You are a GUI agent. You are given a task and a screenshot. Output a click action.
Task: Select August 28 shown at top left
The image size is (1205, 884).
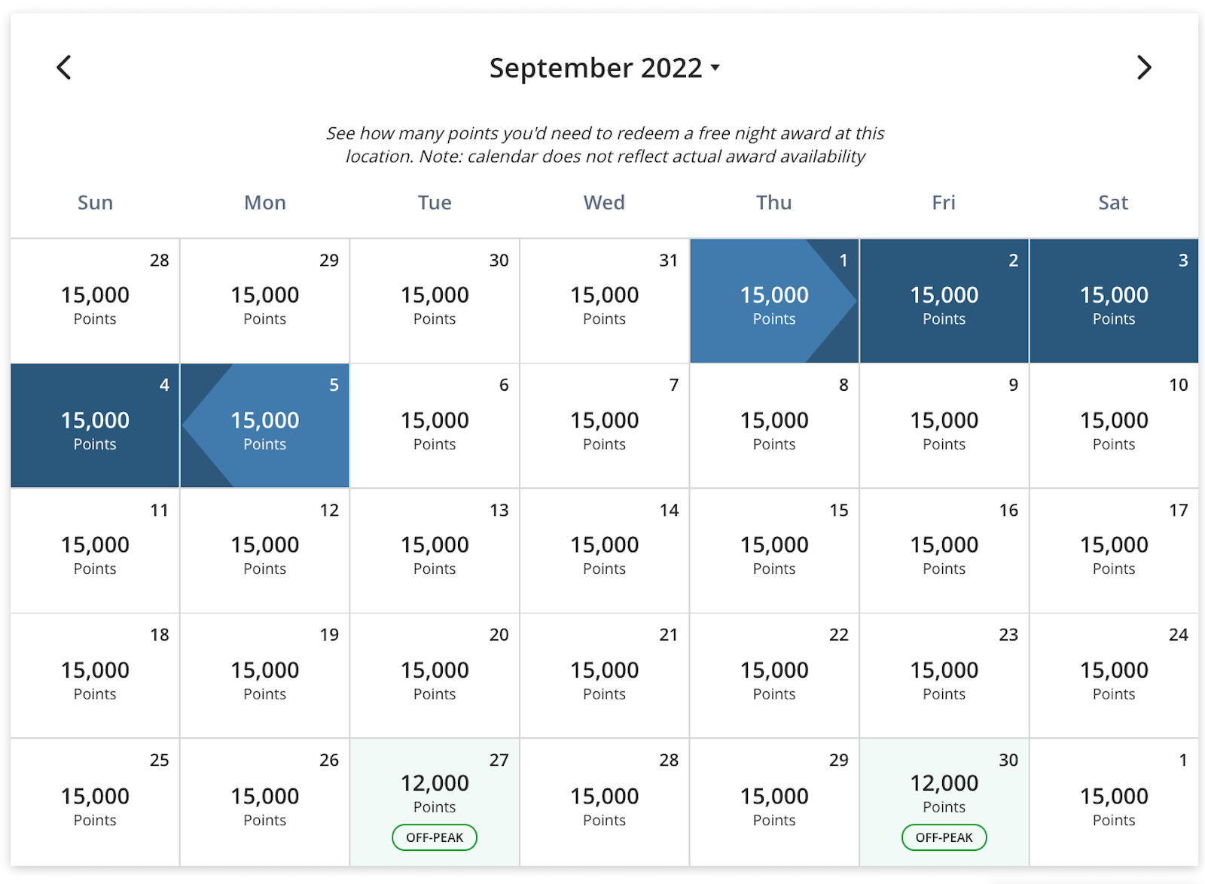coord(95,300)
